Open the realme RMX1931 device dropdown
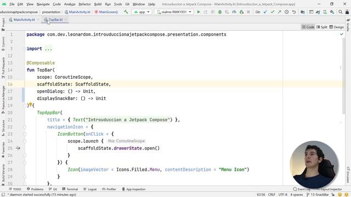Screen dimensions: 351x197 pos(174,12)
